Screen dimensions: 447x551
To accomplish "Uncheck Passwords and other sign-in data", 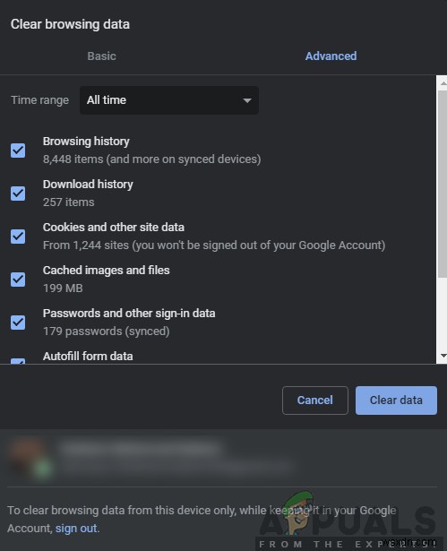I will (18, 323).
